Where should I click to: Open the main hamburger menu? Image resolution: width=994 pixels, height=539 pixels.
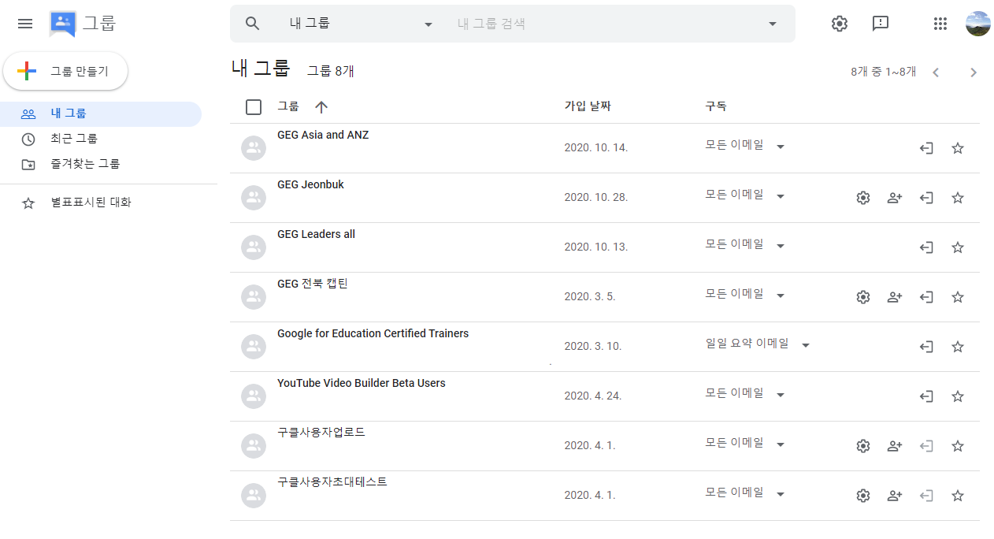[x=25, y=24]
